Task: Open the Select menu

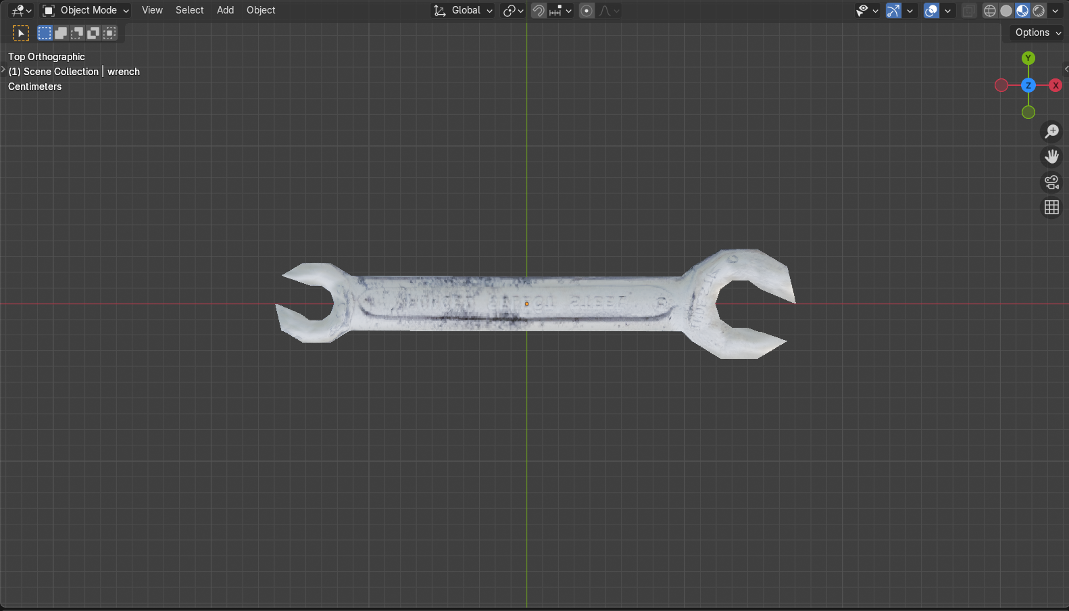Action: [189, 10]
